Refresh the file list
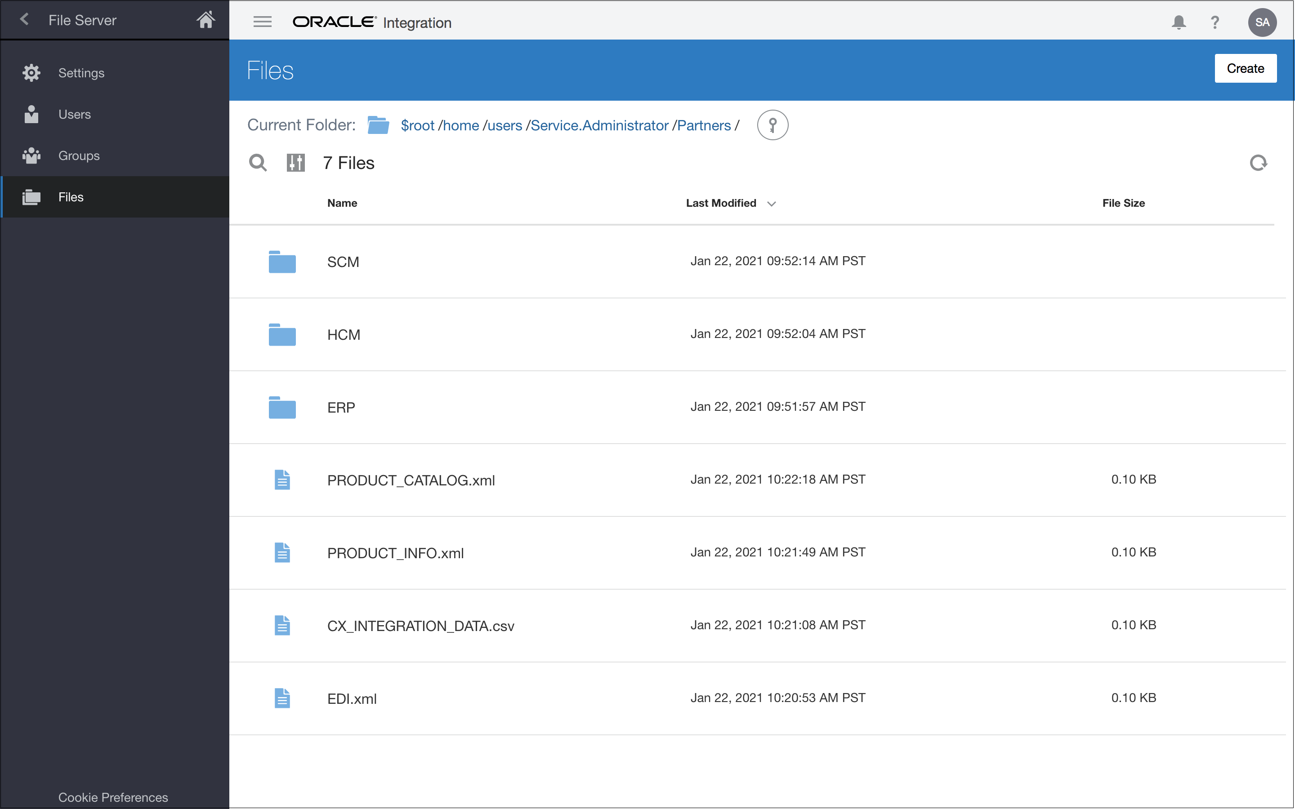Screen dimensions: 1295x809 [x=1258, y=163]
